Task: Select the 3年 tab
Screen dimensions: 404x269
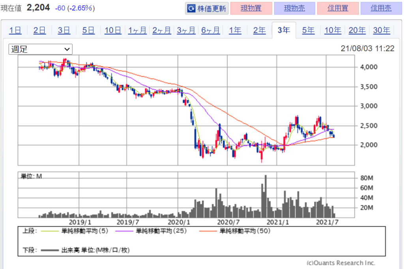Action: pyautogui.click(x=284, y=30)
